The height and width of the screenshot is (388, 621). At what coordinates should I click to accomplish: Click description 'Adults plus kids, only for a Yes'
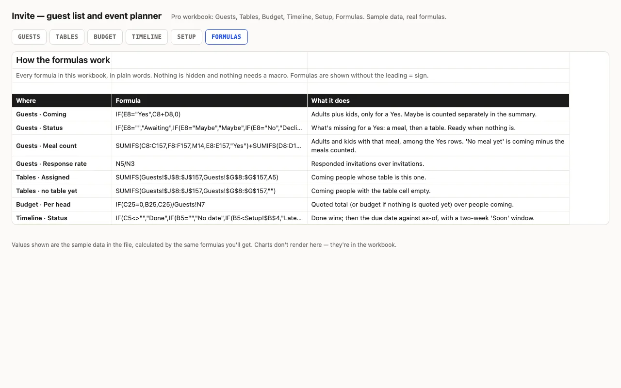click(438, 114)
